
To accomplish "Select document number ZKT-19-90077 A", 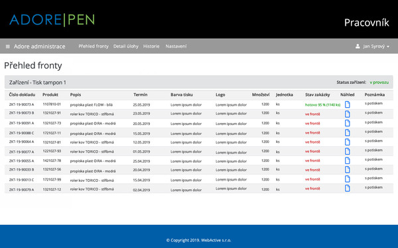I will [x=22, y=152].
